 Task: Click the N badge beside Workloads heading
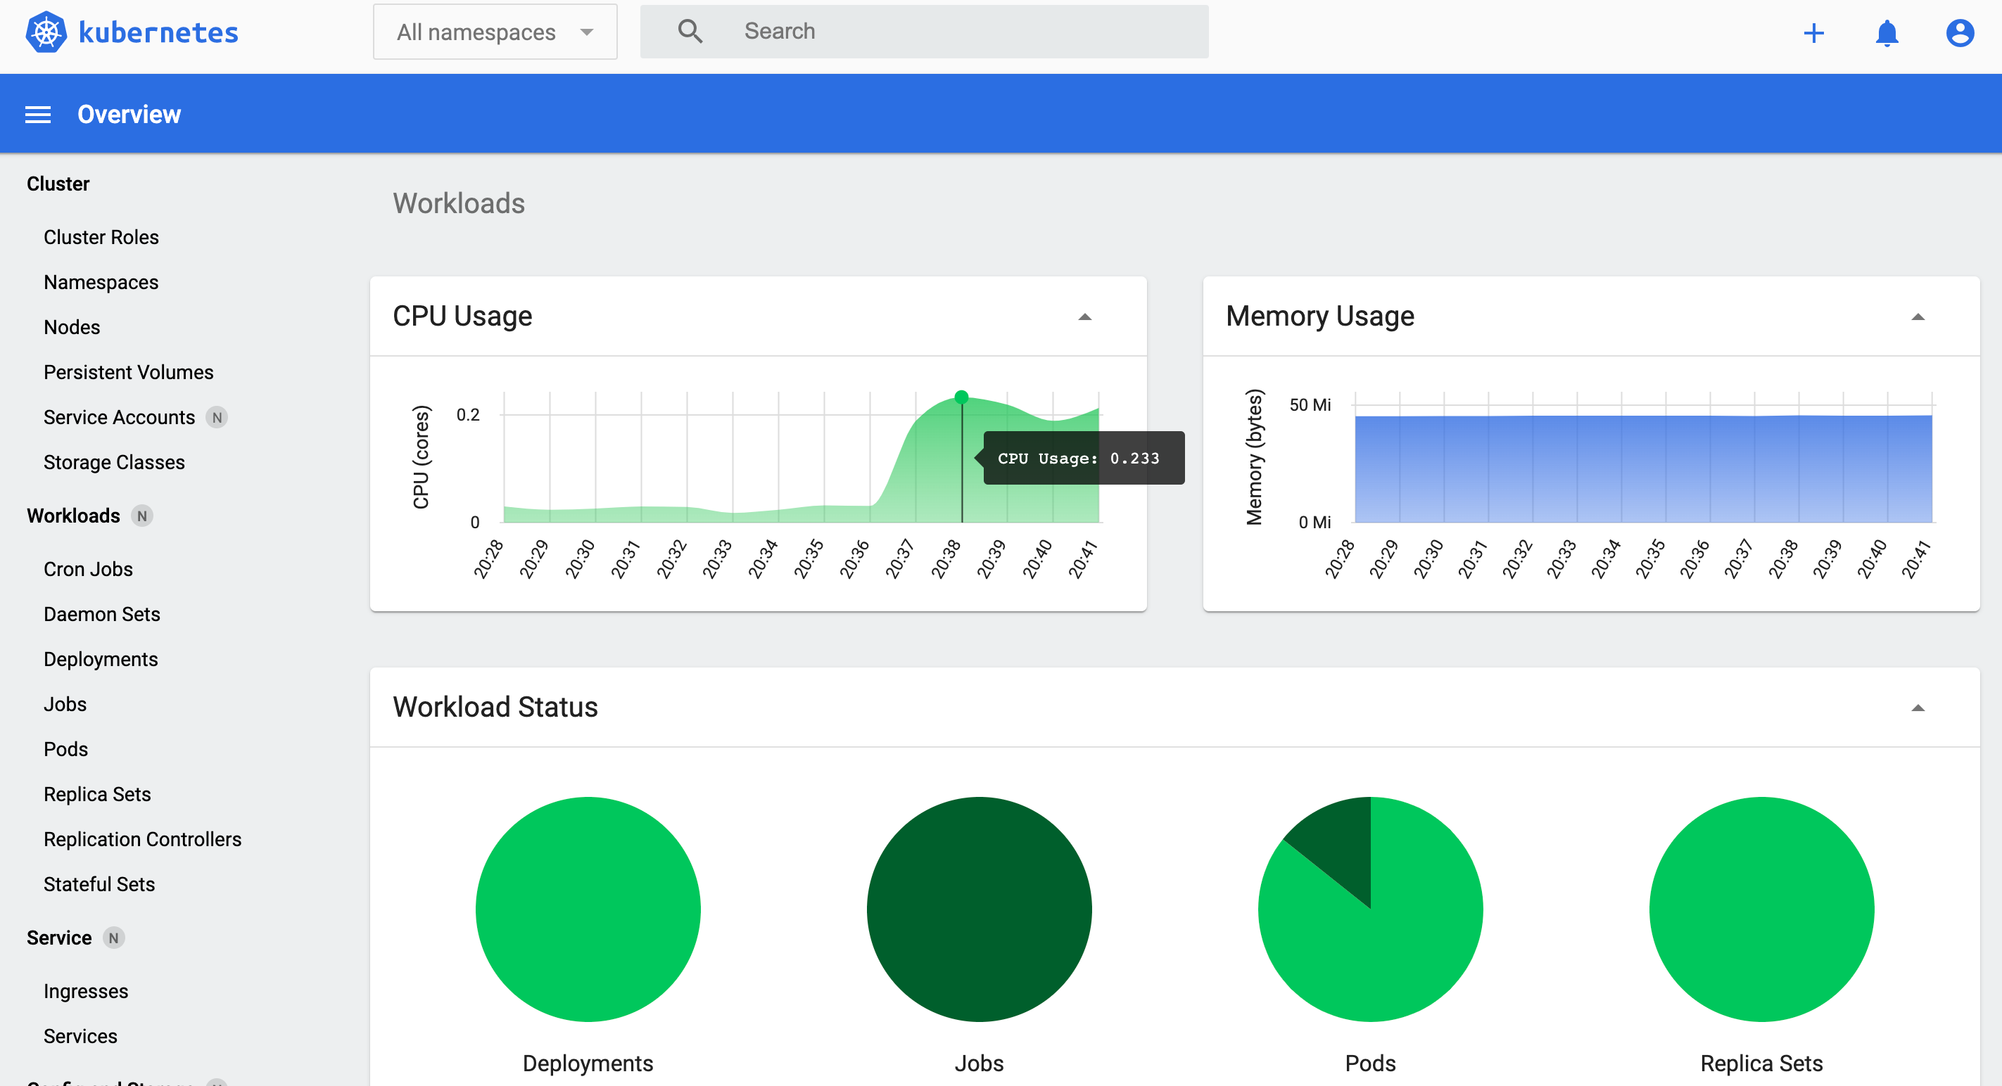tap(141, 516)
